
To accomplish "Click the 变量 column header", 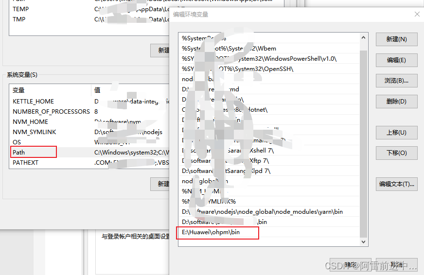I will tap(51, 90).
